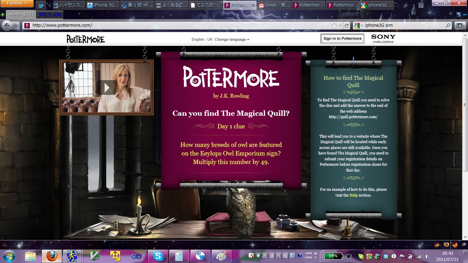
Task: Select the working(12) tab group
Action: click(x=21, y=14)
